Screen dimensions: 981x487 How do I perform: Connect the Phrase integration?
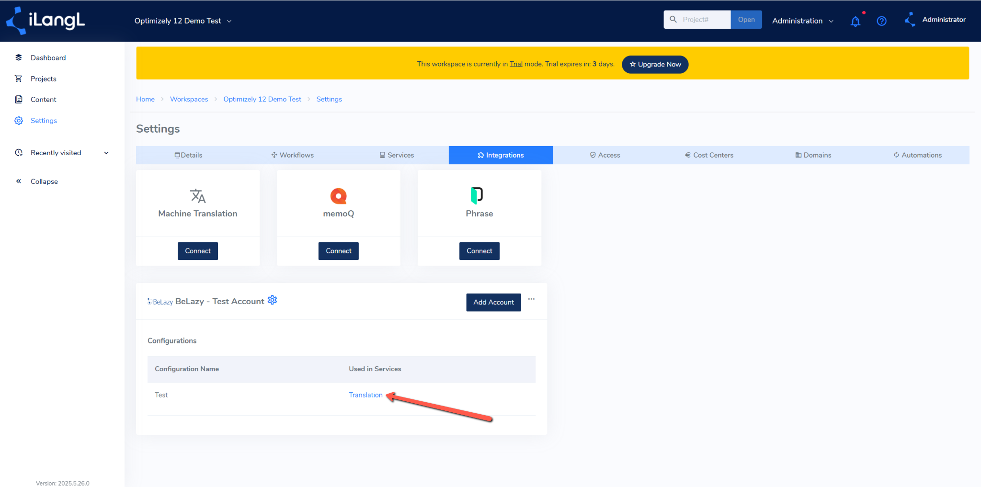pyautogui.click(x=479, y=251)
